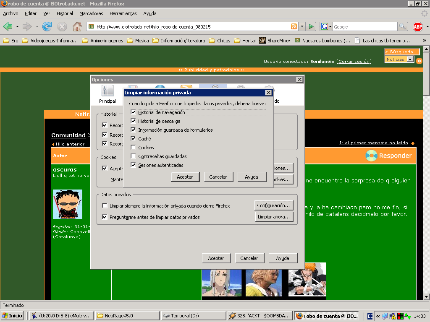This screenshot has width=430, height=322.
Task: Enable Limpiar siempre la información privada checkbox
Action: pyautogui.click(x=105, y=205)
